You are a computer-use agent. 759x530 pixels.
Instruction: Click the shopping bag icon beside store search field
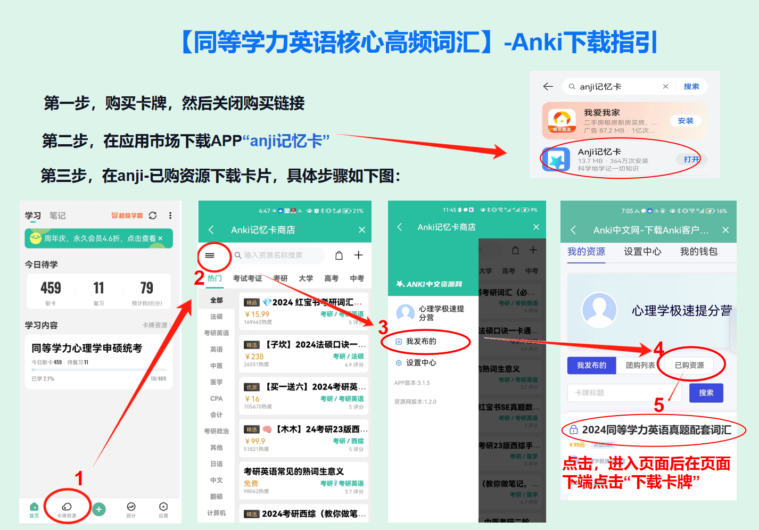point(339,255)
